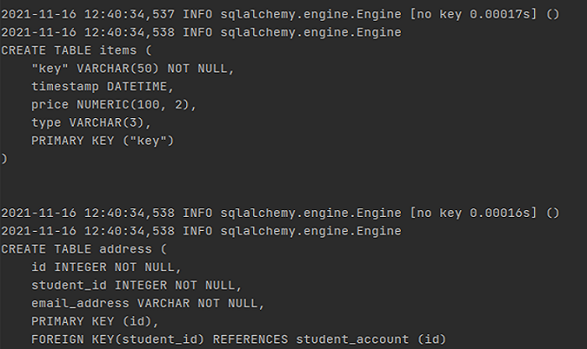
Task: Click the closing parenthesis ending the items table
Action: coord(4,157)
